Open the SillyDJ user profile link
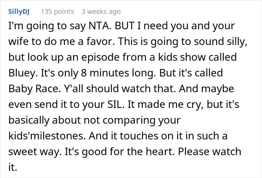Viewport: 262px width, 178px height. pyautogui.click(x=19, y=12)
